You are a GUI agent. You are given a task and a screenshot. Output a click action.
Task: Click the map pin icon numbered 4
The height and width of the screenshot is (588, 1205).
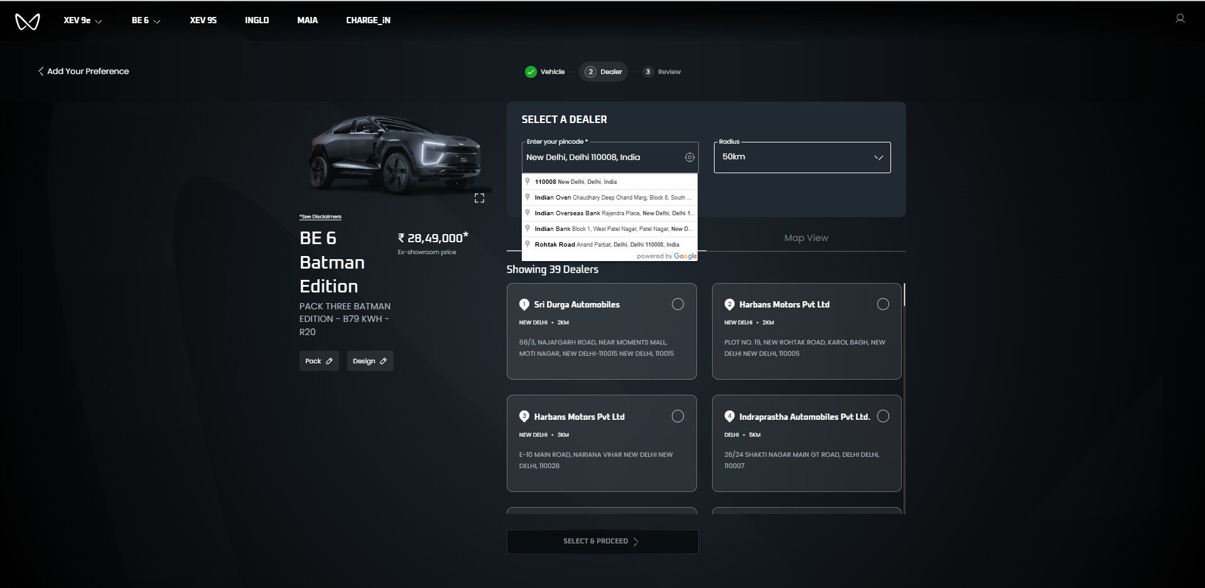pyautogui.click(x=729, y=416)
